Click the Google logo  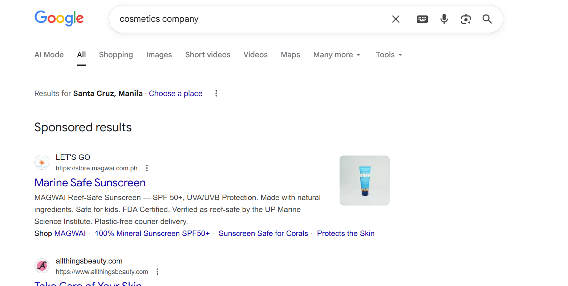click(x=59, y=18)
